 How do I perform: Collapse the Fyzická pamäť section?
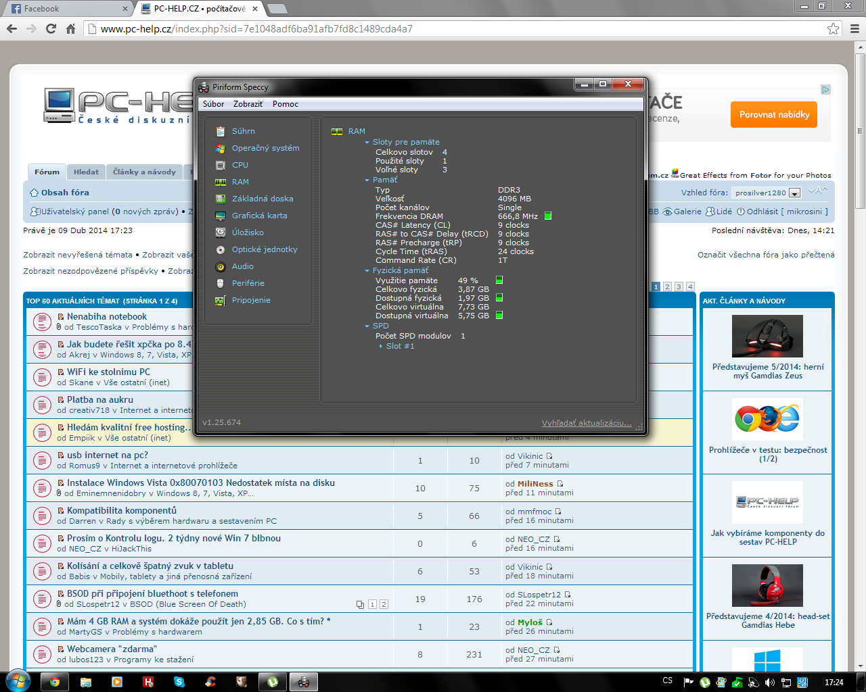coord(367,271)
